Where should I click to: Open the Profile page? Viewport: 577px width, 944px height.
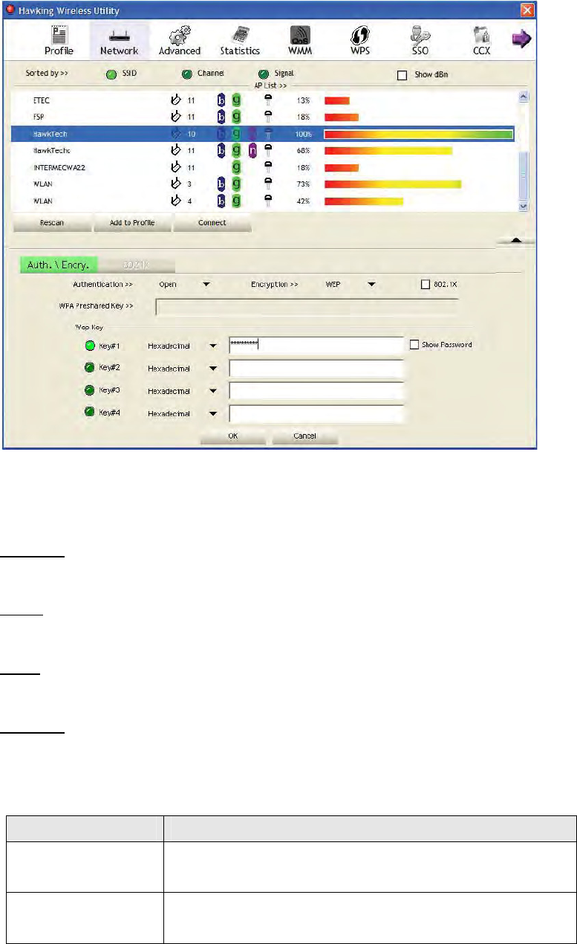click(x=59, y=40)
